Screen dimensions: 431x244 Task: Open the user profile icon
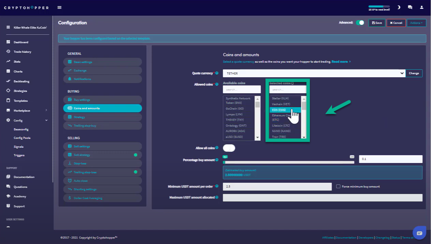(x=422, y=7)
